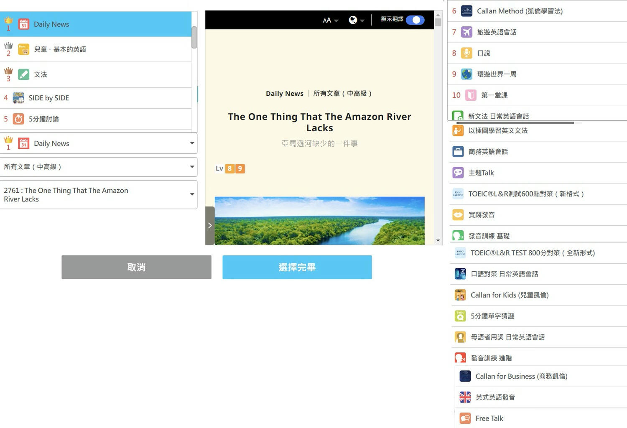Click 新文法 日常英語會話 course text

[x=499, y=116]
